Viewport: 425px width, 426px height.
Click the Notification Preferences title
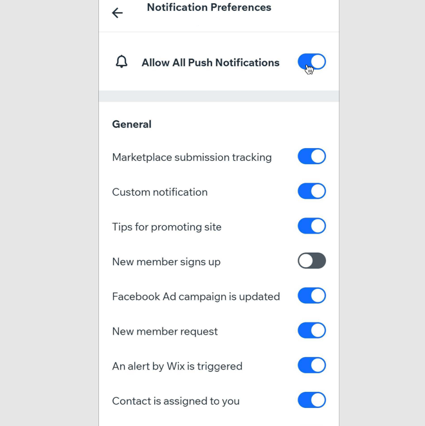pos(209,8)
